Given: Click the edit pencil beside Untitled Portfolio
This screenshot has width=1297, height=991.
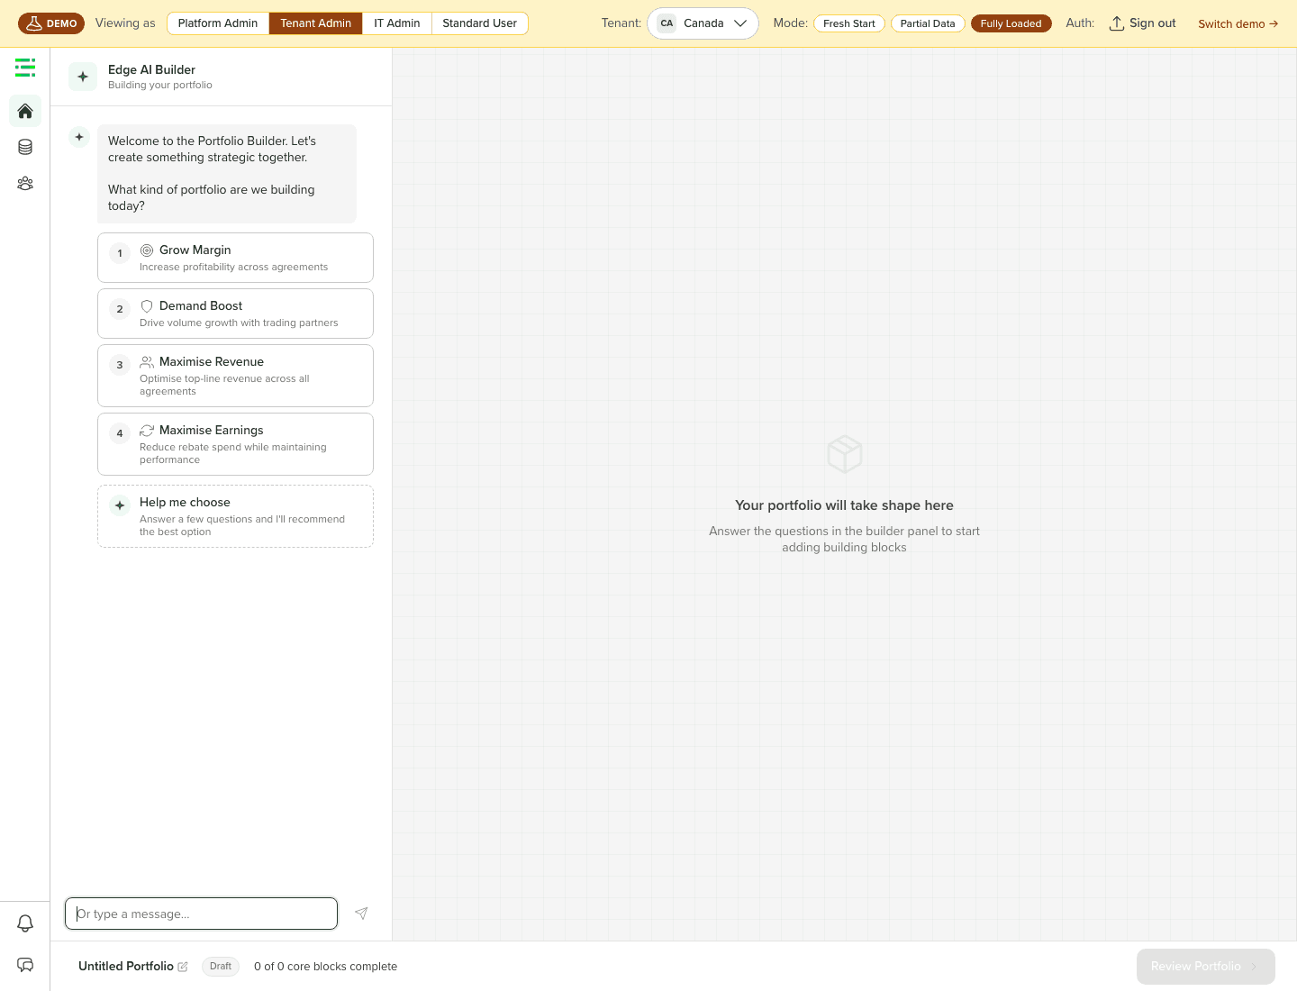Looking at the screenshot, I should 183,967.
